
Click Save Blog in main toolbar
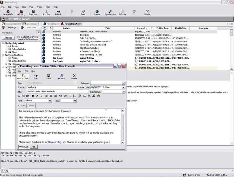(x=33, y=13)
